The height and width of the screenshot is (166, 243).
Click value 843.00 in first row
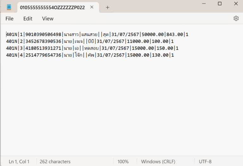[175, 34]
